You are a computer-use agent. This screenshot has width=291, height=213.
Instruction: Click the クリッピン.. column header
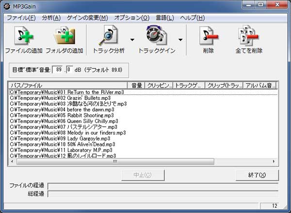pos(159,85)
